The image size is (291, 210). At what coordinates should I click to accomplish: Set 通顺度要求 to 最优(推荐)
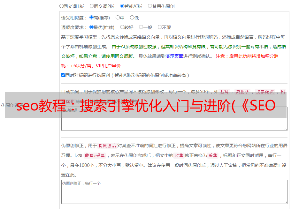(91, 27)
